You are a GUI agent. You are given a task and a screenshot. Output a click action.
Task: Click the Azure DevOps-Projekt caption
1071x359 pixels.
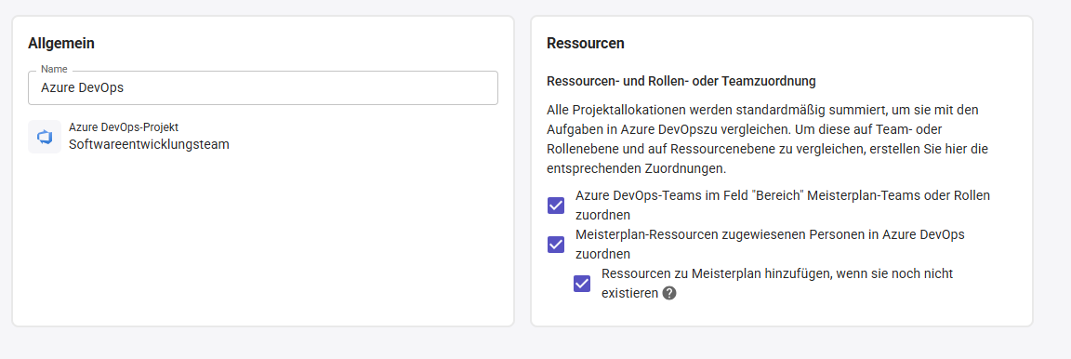(124, 127)
